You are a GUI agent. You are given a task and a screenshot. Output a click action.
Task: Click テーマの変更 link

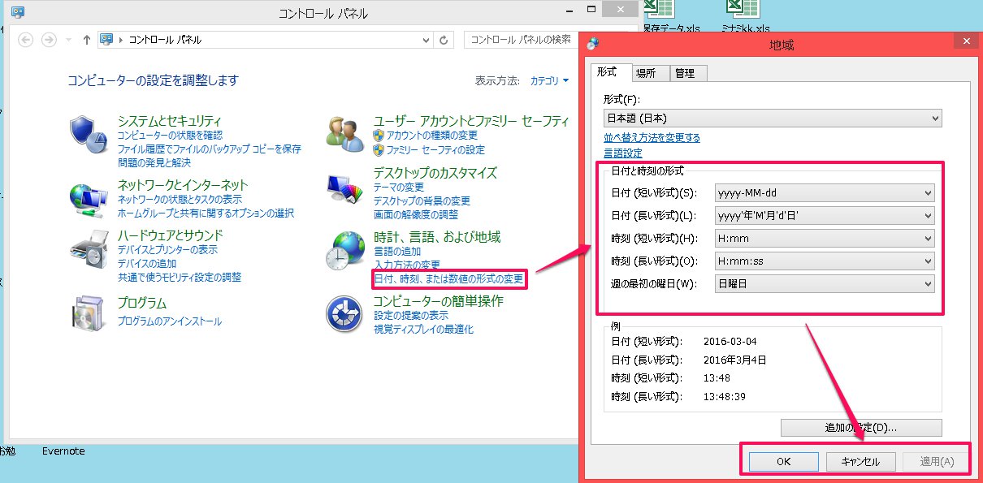[399, 187]
